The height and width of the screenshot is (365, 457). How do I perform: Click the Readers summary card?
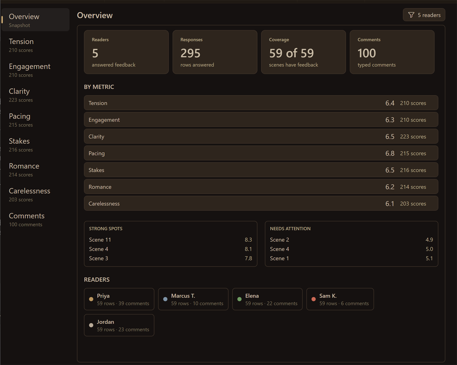pos(126,52)
